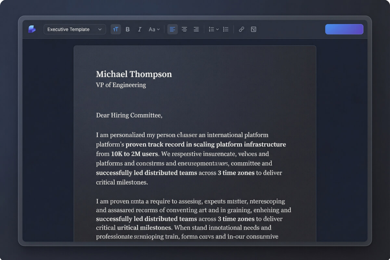Toggle left text alignment
Viewport: 390px width, 260px height.
(x=172, y=29)
